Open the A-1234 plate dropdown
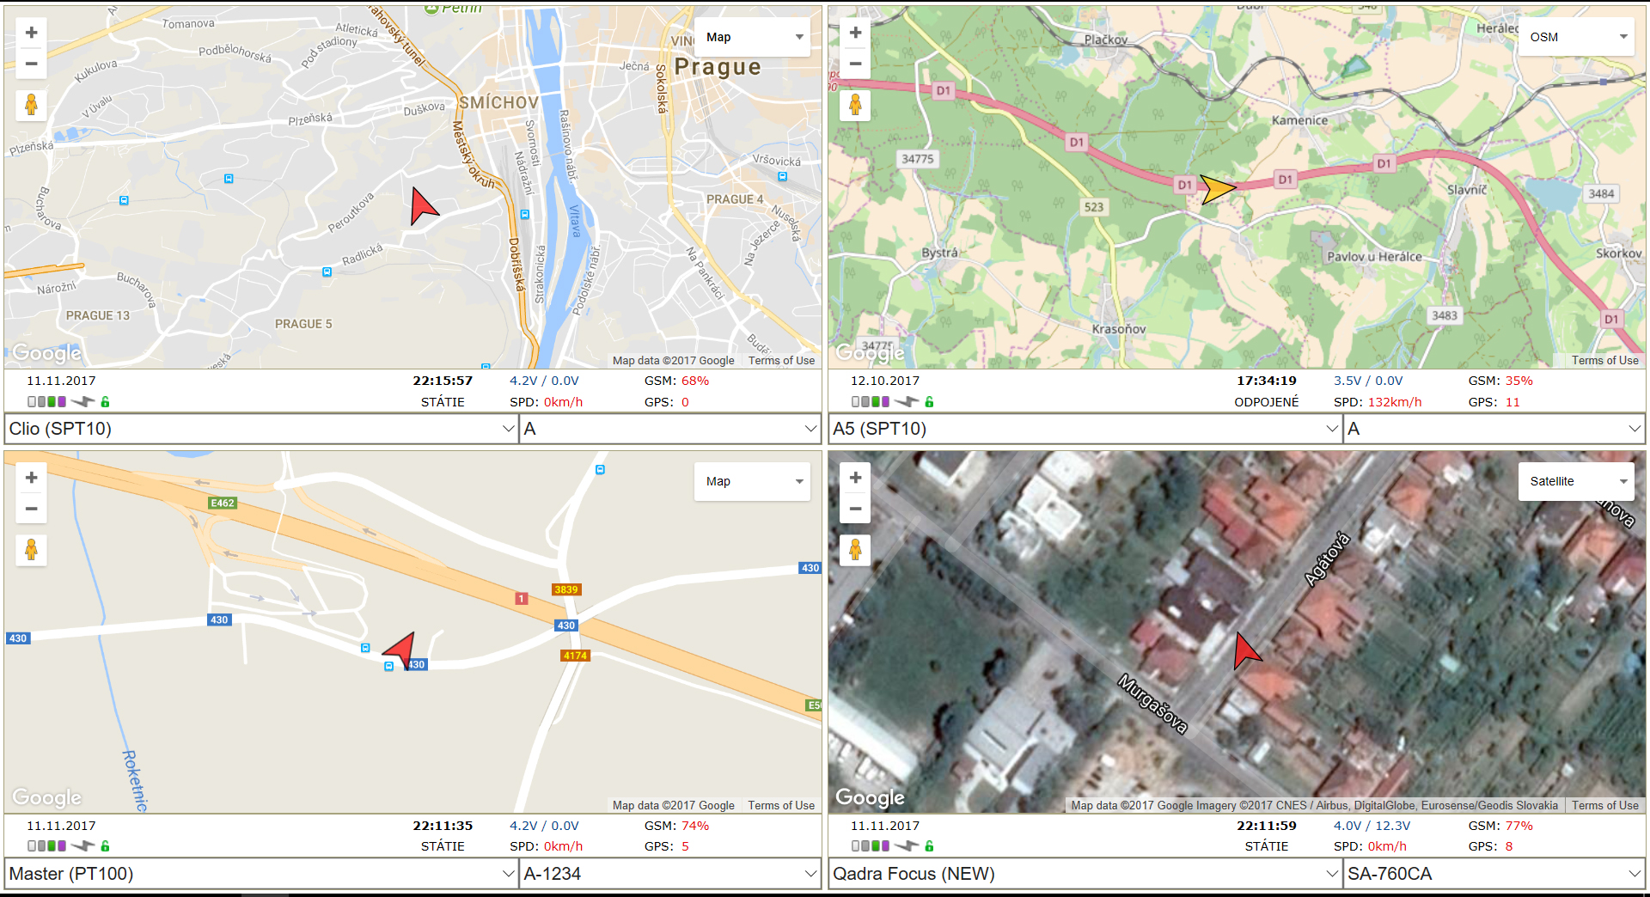 pos(669,874)
